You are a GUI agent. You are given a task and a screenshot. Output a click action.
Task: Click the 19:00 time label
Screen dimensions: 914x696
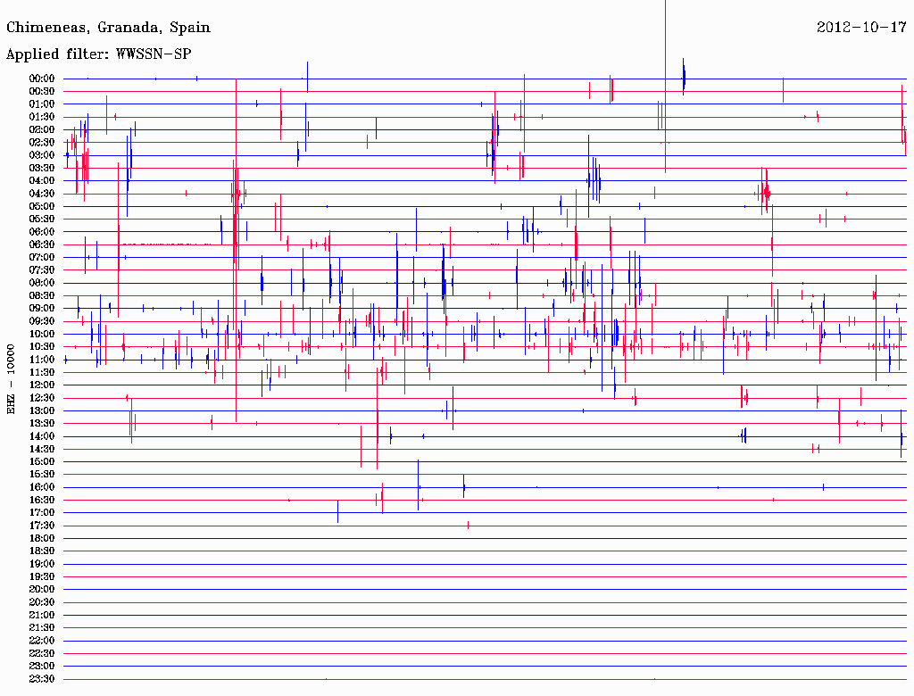point(42,564)
